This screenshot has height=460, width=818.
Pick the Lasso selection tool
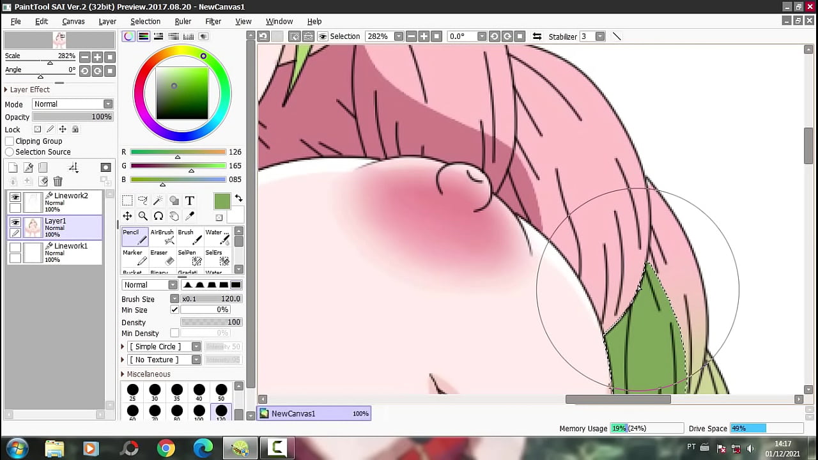coord(143,201)
